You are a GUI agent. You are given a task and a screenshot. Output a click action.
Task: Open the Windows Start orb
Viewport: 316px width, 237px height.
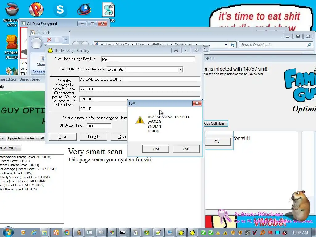point(8,232)
